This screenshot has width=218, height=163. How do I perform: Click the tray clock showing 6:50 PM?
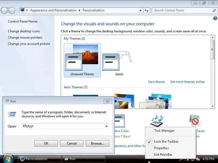(x=208, y=159)
